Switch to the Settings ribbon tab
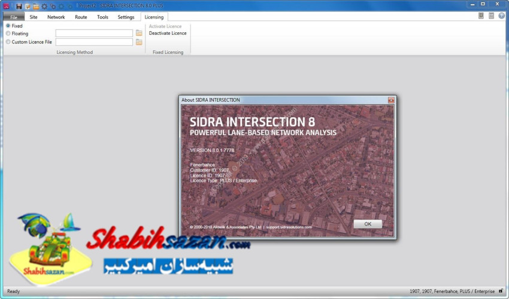This screenshot has width=509, height=299. [x=126, y=17]
